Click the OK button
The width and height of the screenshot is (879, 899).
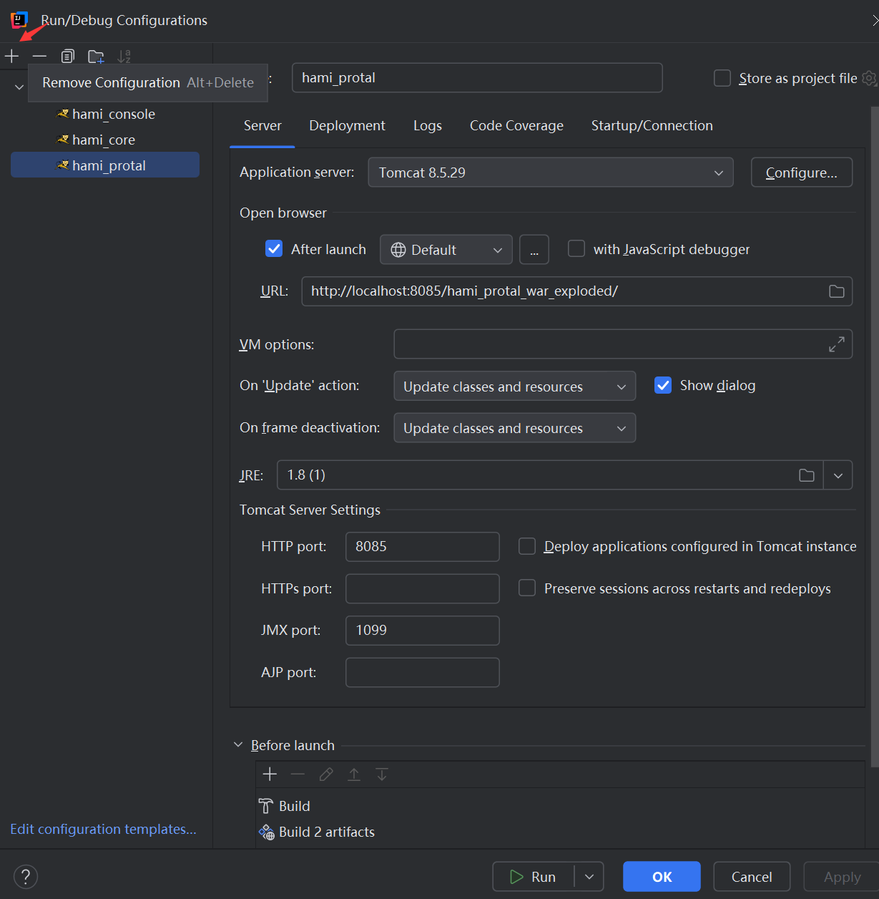662,877
